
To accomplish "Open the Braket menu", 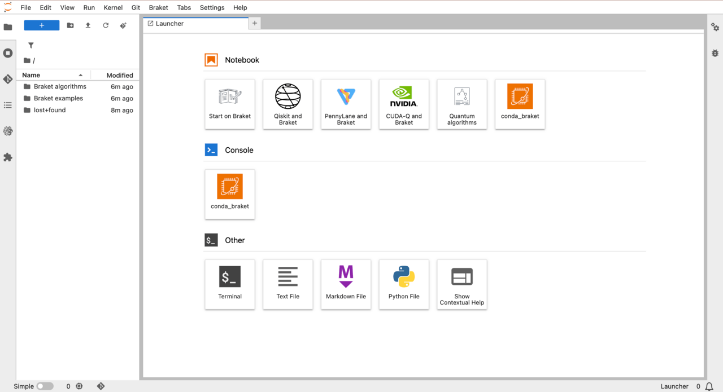I will coord(158,7).
